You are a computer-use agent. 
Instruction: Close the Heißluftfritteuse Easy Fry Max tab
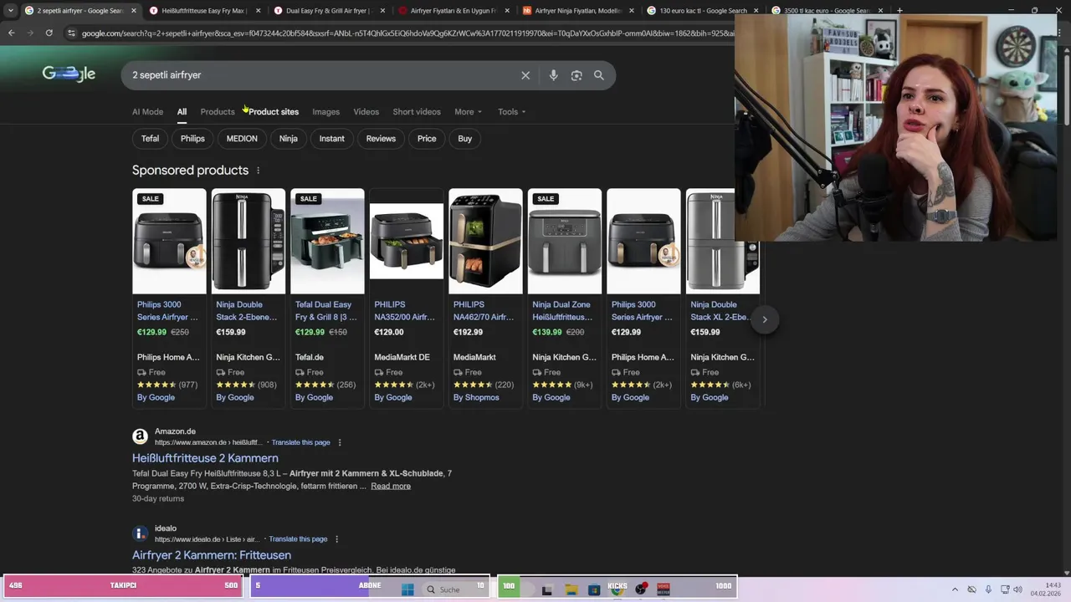[x=258, y=11]
